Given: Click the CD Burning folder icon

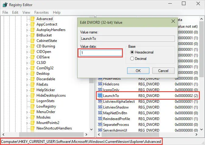Looking at the screenshot, I should point(33,46).
